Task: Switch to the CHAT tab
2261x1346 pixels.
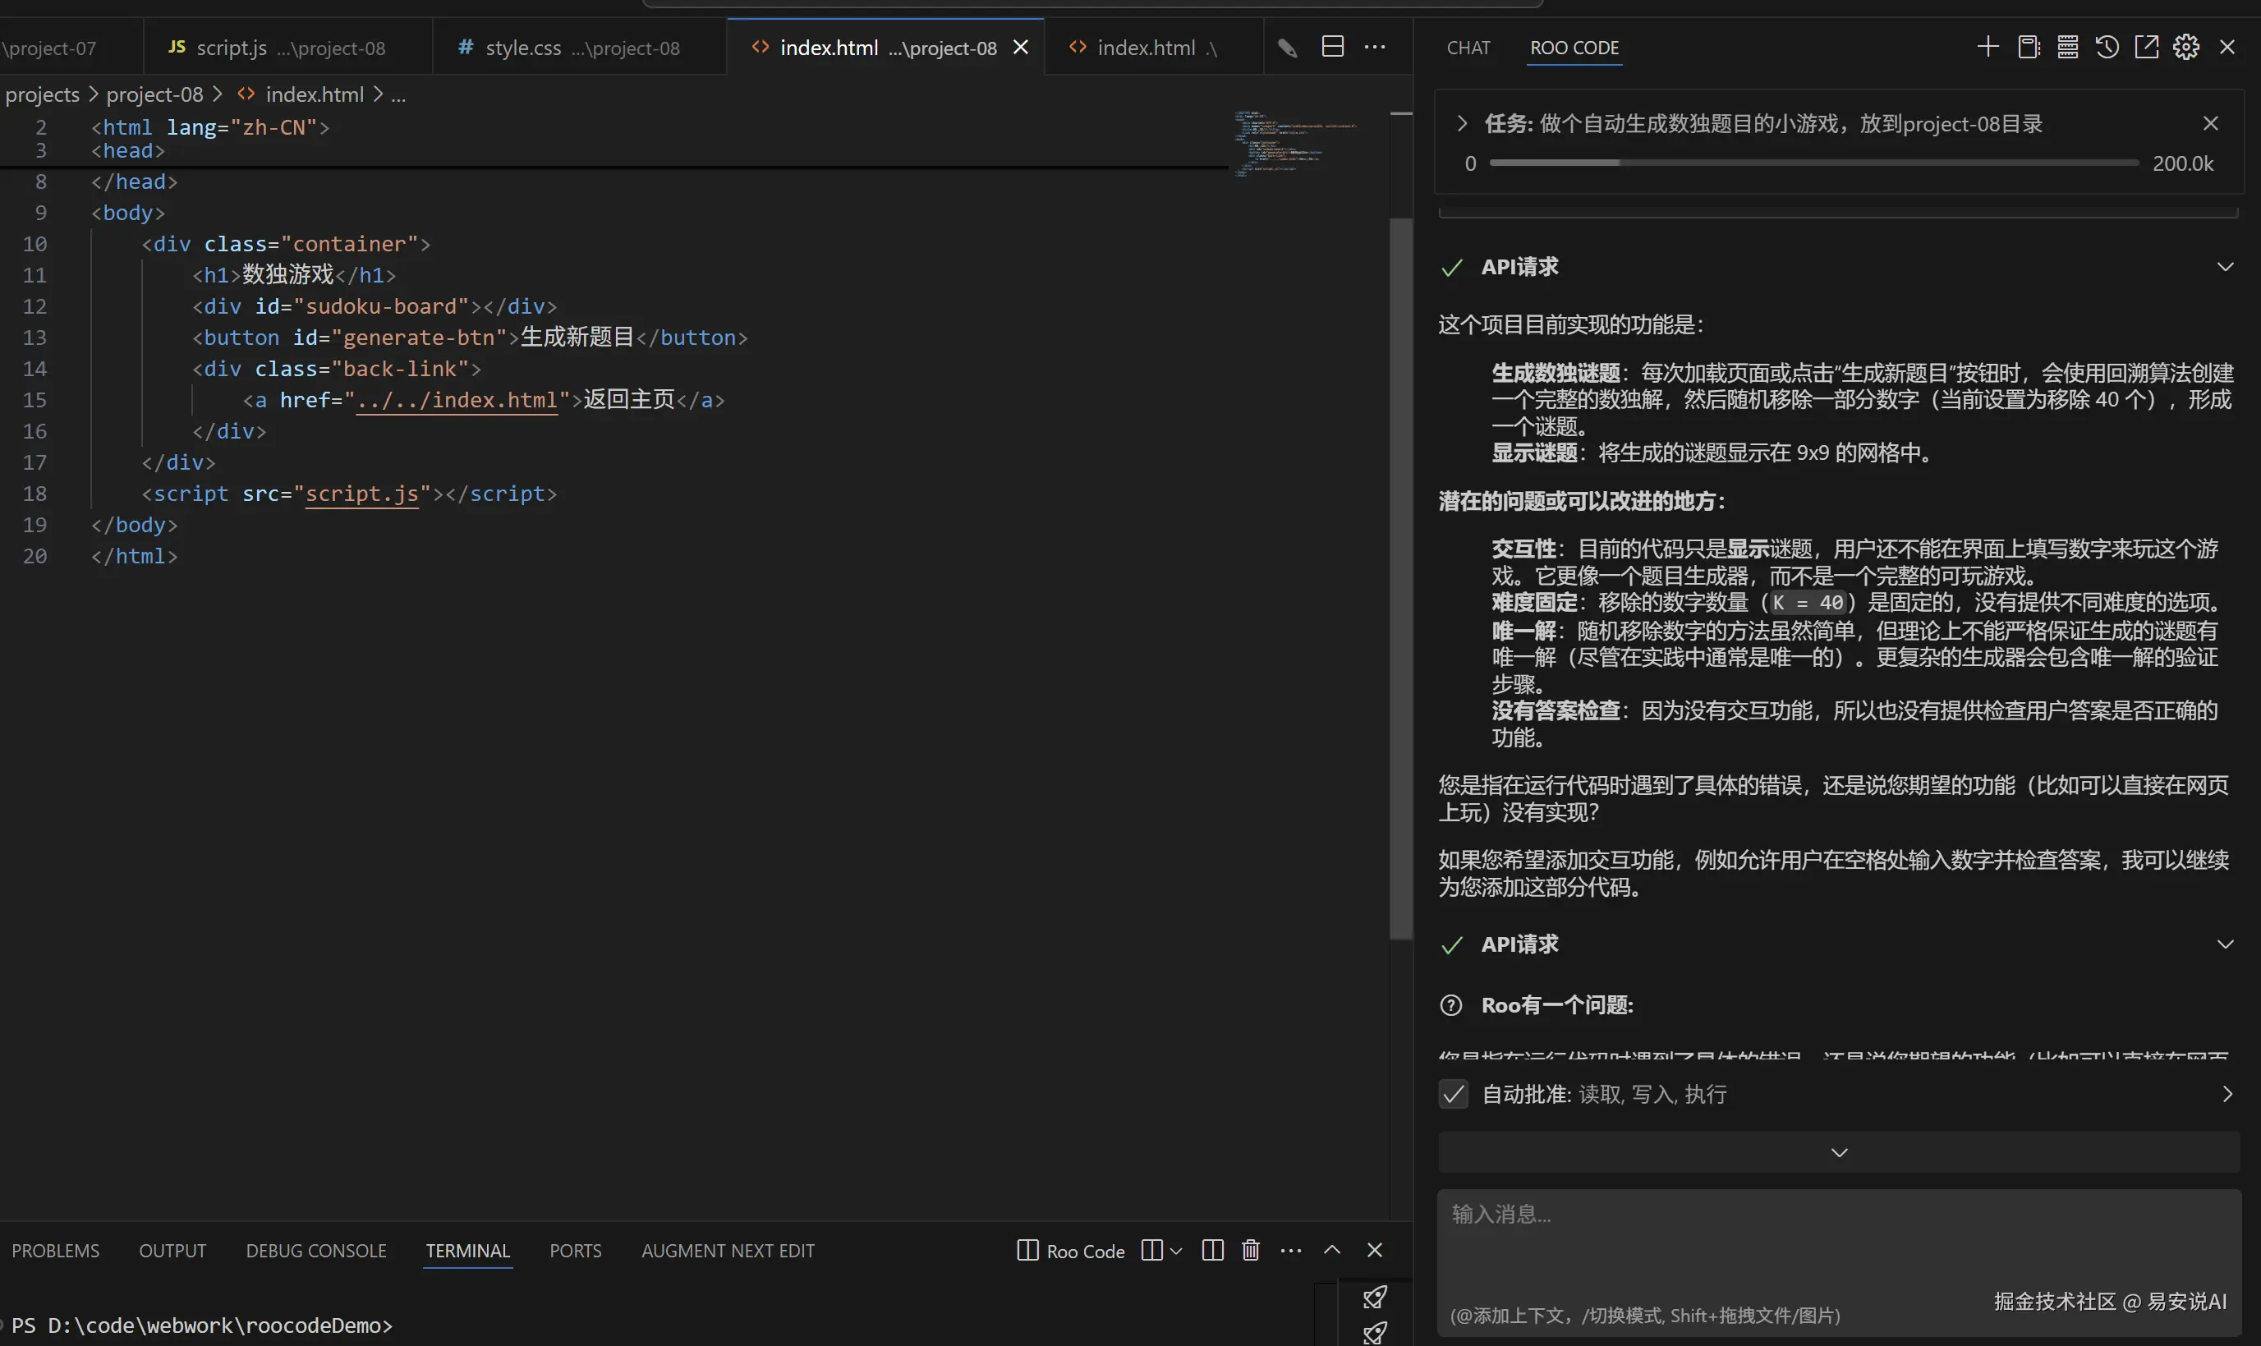Action: 1468,47
